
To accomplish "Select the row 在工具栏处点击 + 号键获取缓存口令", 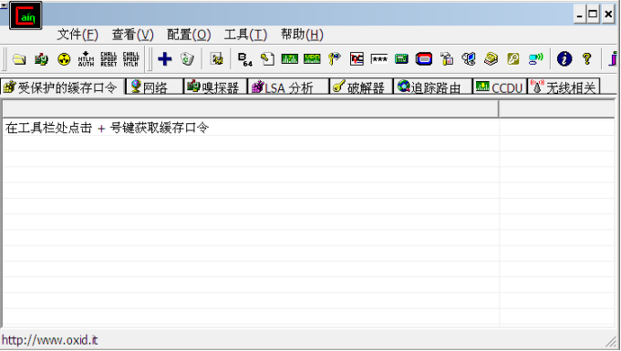I will click(x=309, y=128).
